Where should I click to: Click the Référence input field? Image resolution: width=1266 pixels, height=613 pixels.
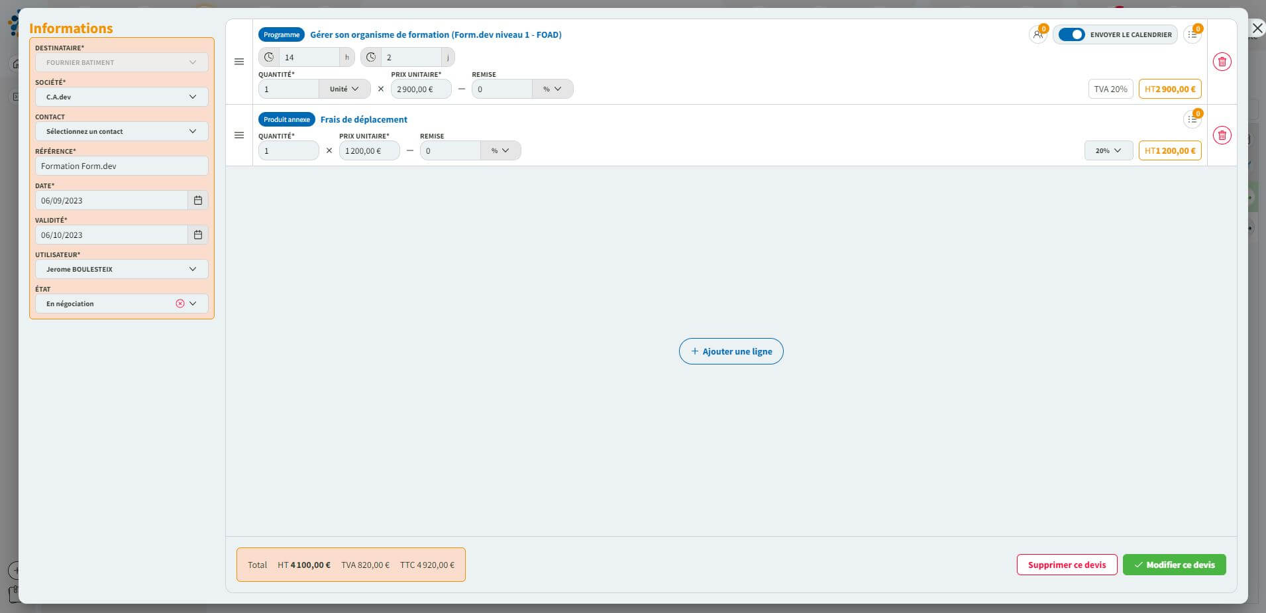pyautogui.click(x=122, y=166)
